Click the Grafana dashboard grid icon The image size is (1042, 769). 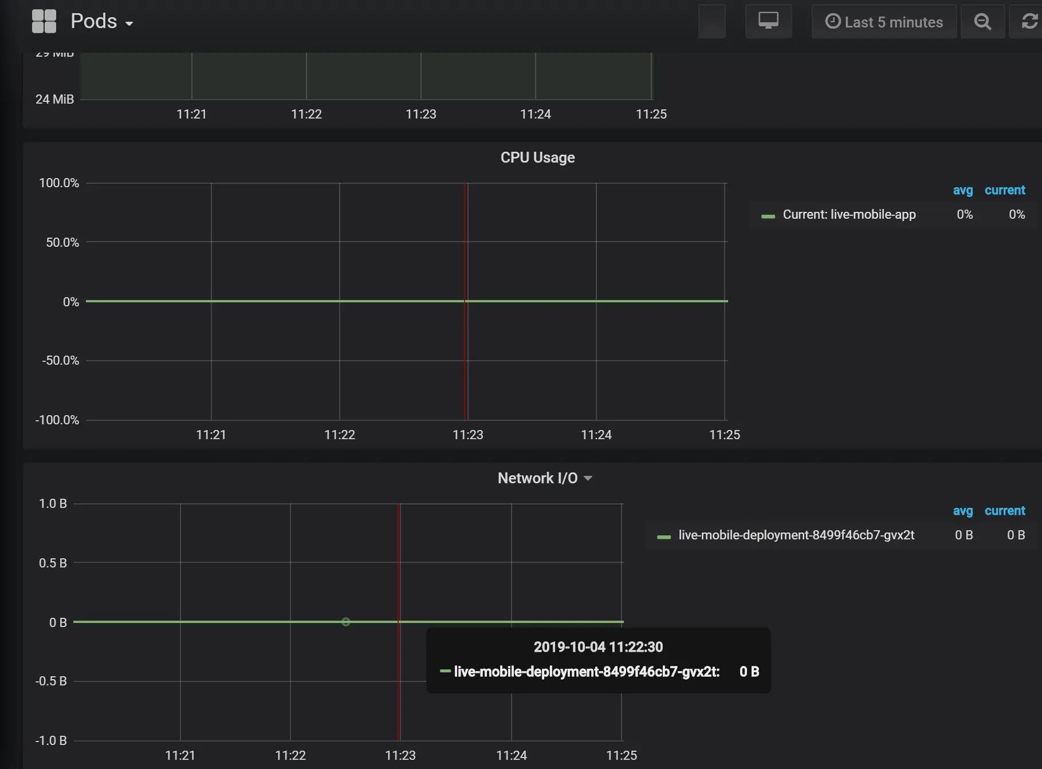[x=44, y=21]
